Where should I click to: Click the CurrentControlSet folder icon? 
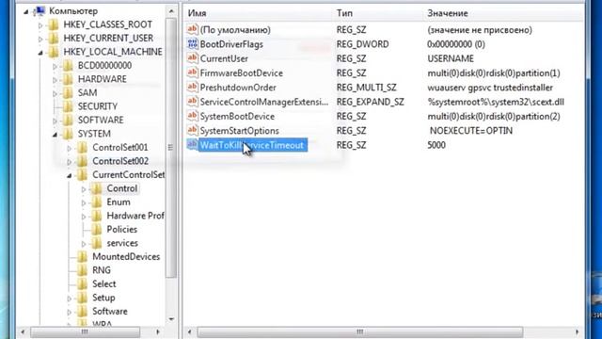[x=82, y=175]
